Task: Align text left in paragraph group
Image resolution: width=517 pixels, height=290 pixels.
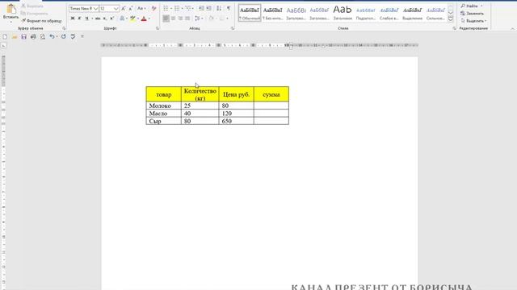Action: tap(166, 19)
